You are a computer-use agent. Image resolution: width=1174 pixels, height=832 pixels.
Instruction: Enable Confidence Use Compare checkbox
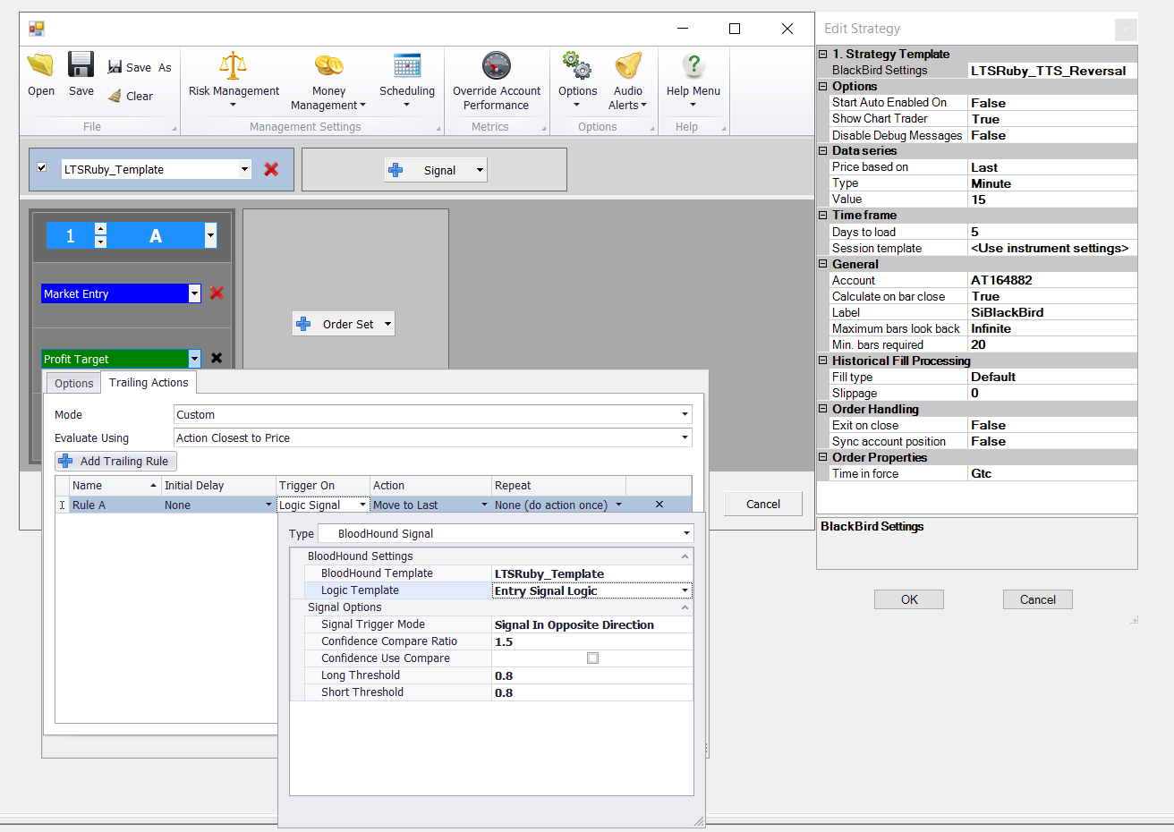click(x=592, y=658)
